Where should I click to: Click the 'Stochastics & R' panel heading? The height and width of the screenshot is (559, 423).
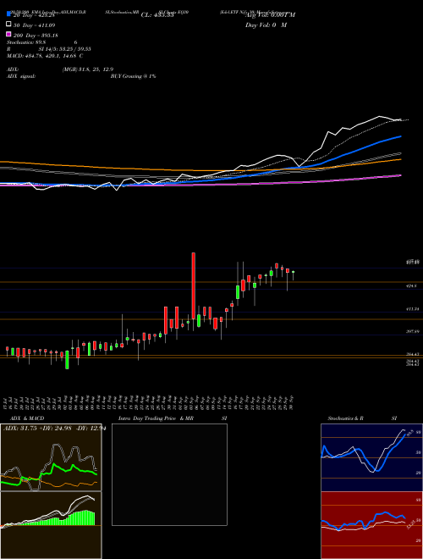click(345, 418)
